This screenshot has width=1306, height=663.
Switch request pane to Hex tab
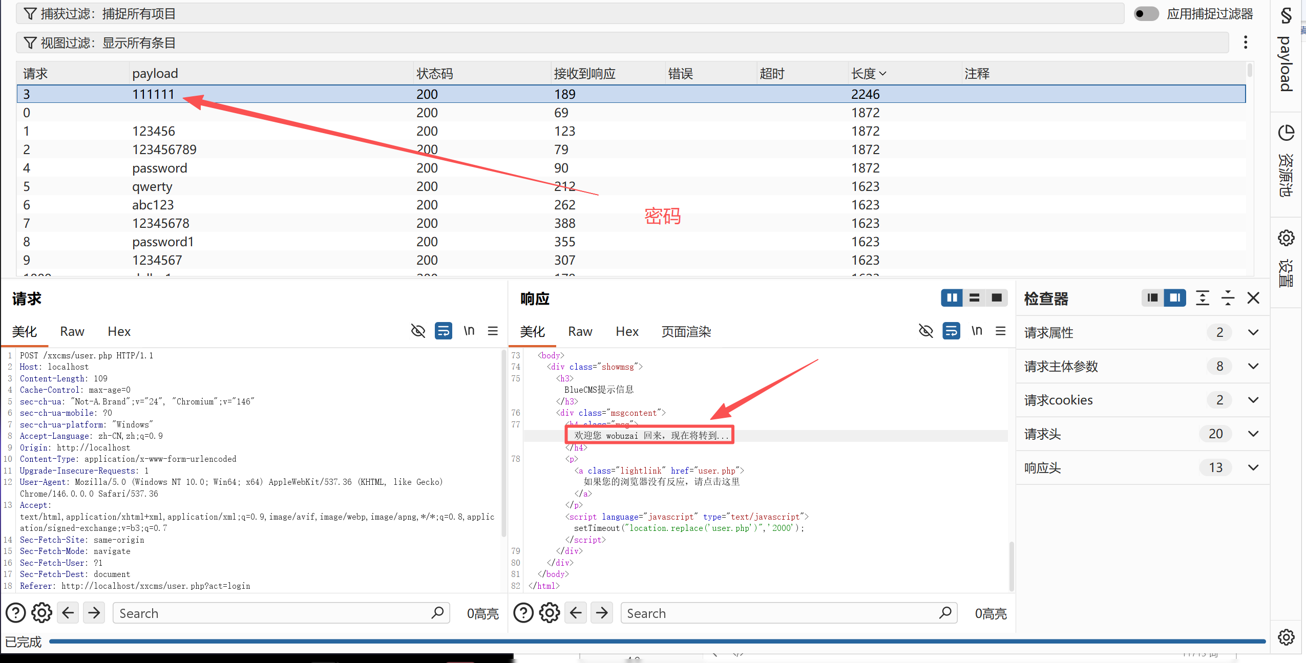119,332
